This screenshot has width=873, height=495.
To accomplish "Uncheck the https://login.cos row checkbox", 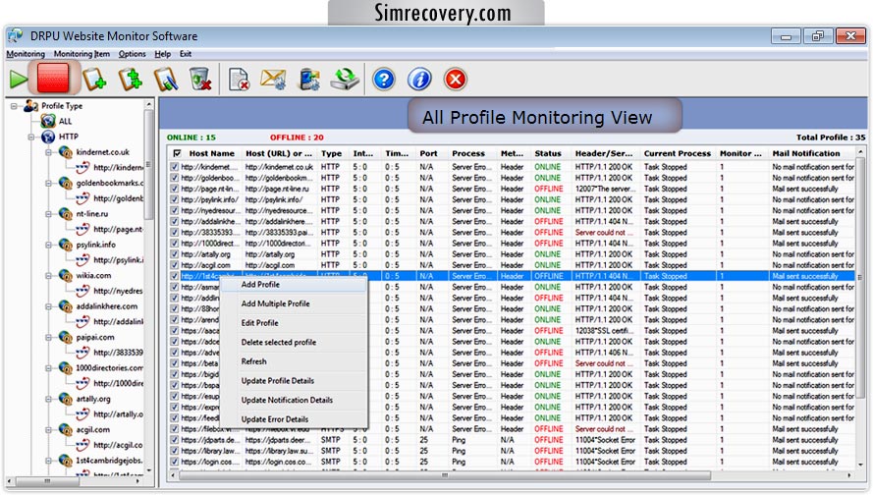I will [x=175, y=462].
